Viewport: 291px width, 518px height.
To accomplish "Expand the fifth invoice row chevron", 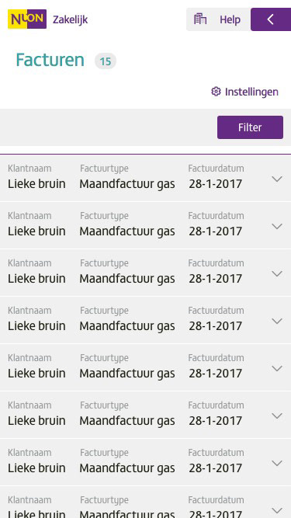I will click(x=277, y=368).
